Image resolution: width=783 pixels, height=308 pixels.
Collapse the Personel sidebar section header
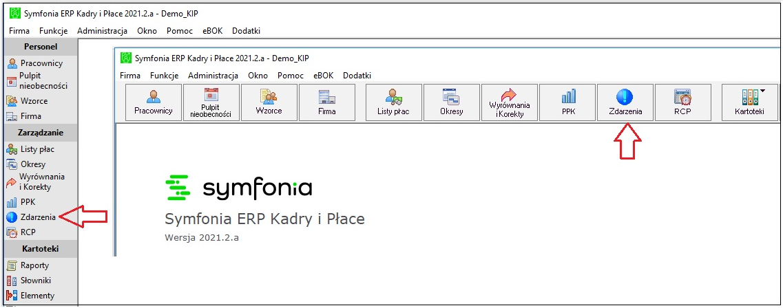41,46
